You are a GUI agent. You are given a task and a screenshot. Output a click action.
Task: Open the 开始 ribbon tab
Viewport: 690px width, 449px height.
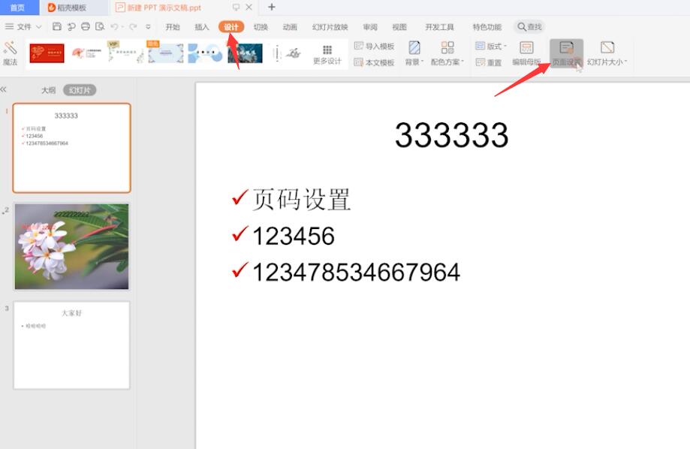click(173, 27)
